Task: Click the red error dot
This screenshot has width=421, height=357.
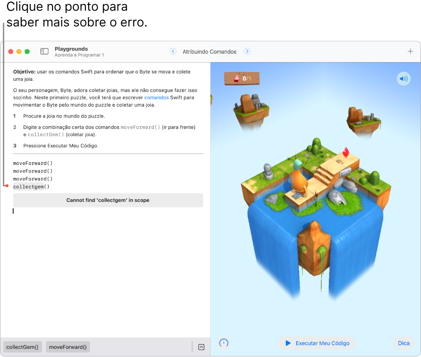Action: click(7, 186)
